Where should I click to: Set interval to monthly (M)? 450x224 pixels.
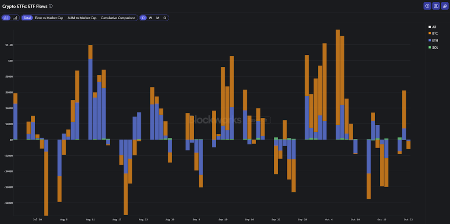point(158,18)
